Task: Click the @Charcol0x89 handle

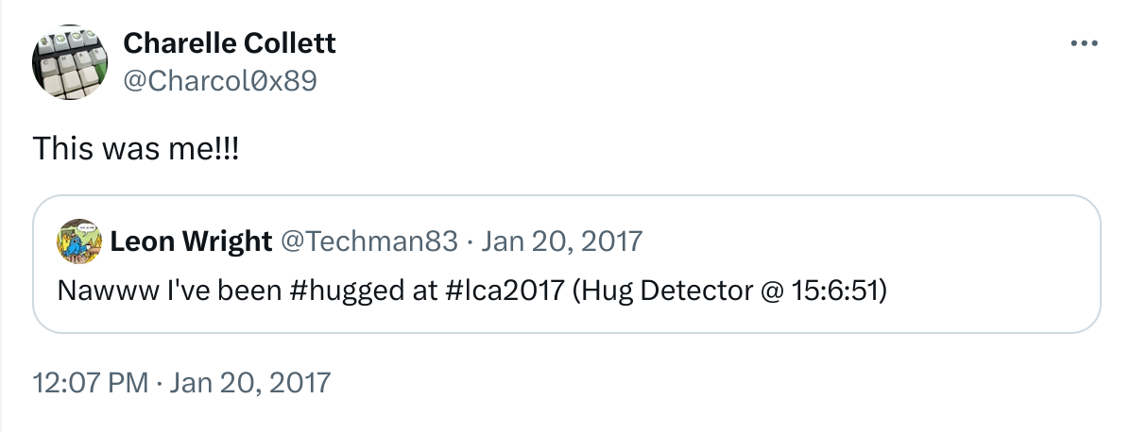Action: [x=220, y=82]
